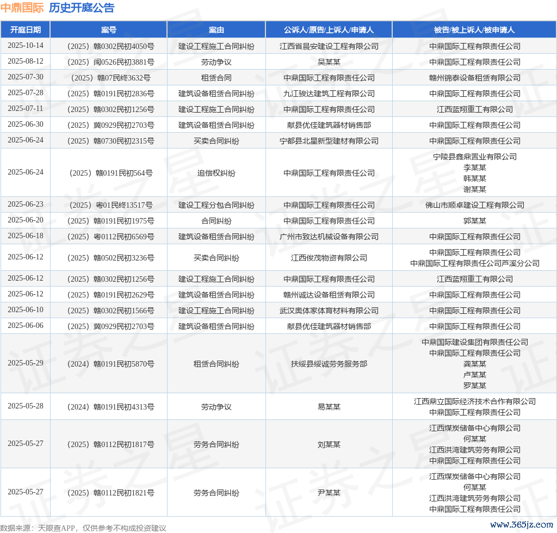Select case number (2025)赣0302民初4050号
557x533 pixels.
[x=109, y=46]
